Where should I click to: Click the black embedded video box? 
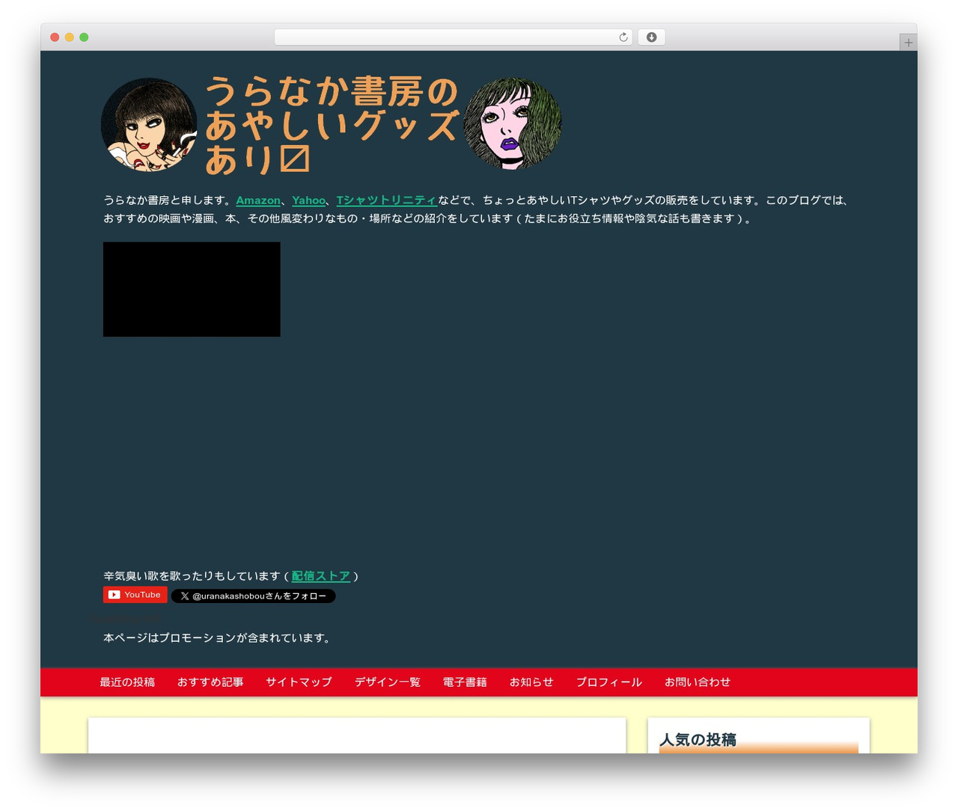192,289
